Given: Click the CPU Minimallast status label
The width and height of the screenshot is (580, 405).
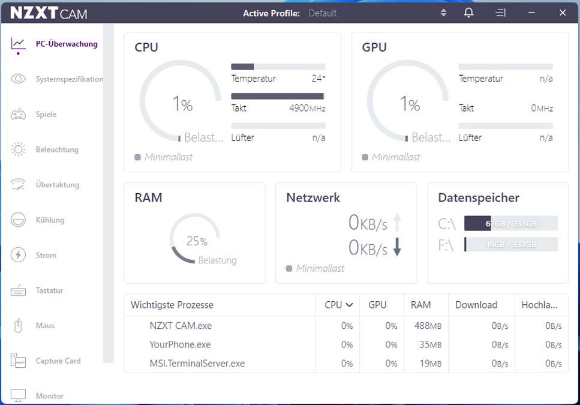Looking at the screenshot, I should pyautogui.click(x=169, y=157).
